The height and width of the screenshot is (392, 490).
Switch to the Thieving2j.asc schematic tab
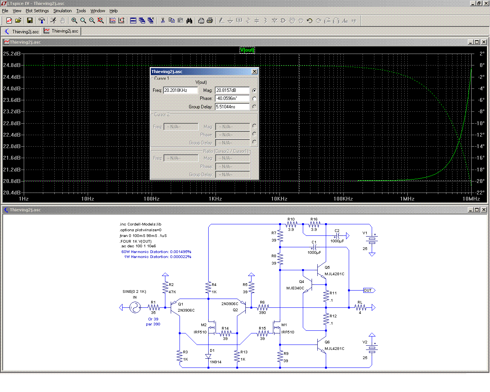(x=21, y=31)
